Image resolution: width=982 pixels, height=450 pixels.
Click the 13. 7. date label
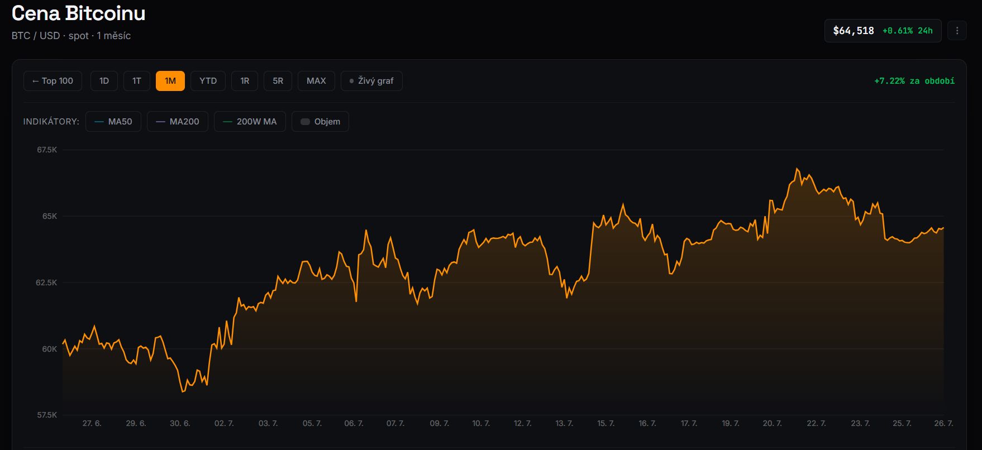[x=564, y=424]
